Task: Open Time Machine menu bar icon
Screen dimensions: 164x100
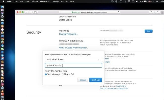Action: [121, 2]
